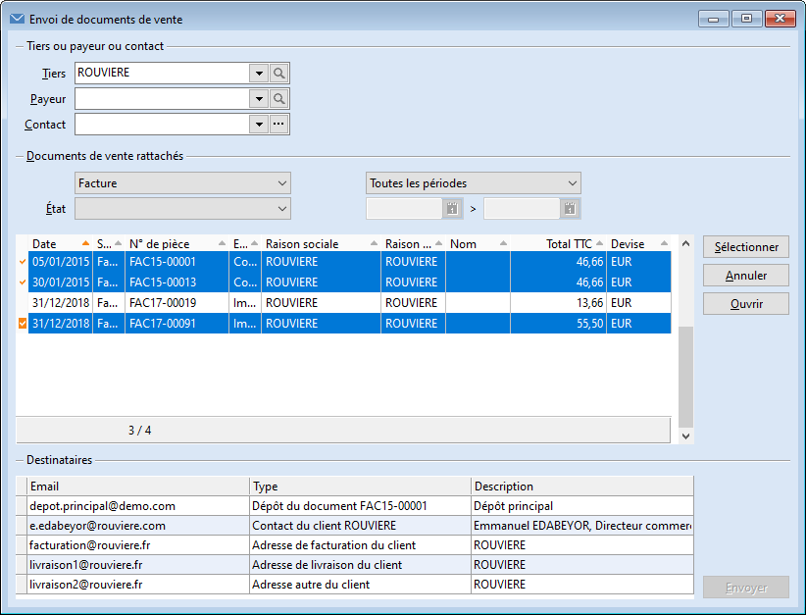
Task: Click the search magnifier next to Payeur
Action: pos(279,98)
